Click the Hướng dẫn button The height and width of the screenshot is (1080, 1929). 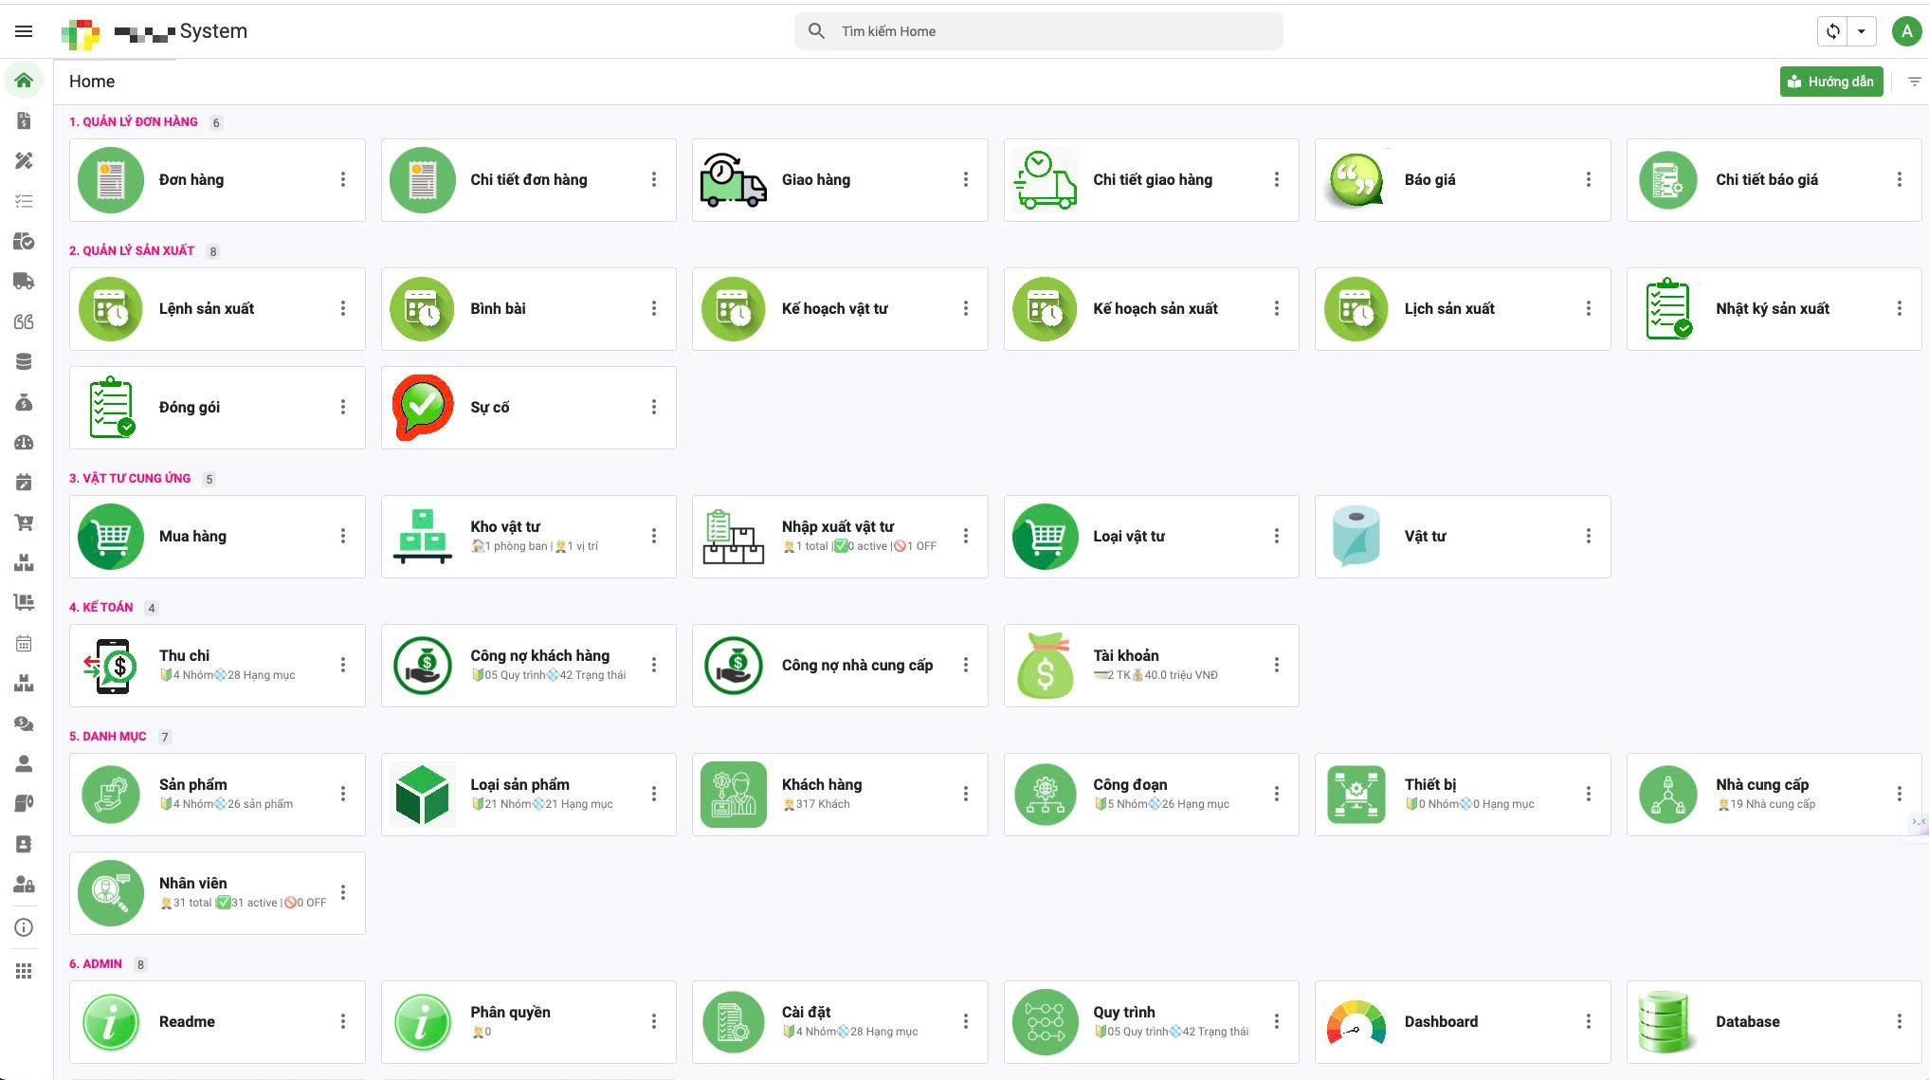point(1830,82)
